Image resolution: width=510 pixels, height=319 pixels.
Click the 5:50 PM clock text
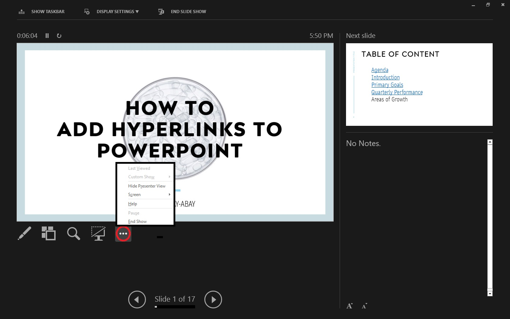tap(321, 36)
